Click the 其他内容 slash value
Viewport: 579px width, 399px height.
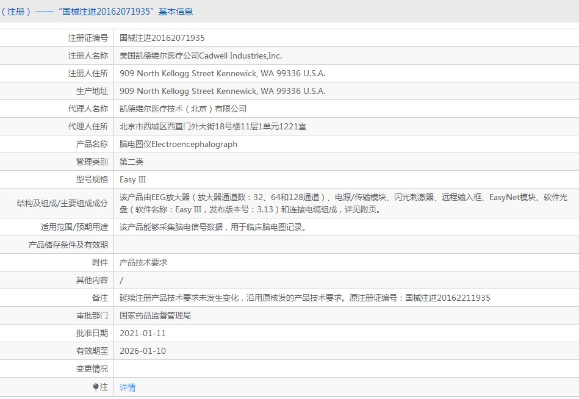121,281
